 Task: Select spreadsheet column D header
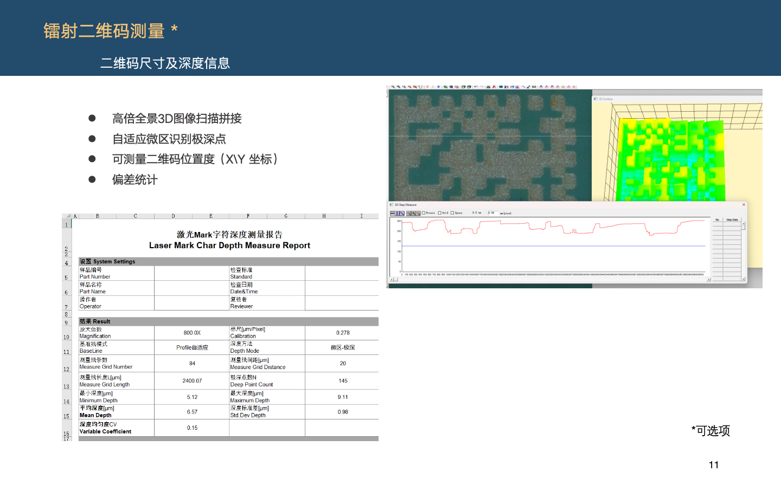point(173,216)
